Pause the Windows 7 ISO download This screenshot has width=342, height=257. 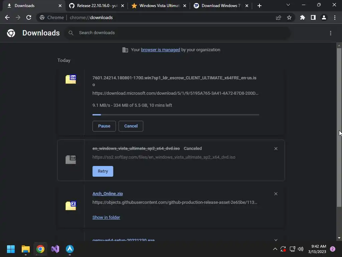104,126
